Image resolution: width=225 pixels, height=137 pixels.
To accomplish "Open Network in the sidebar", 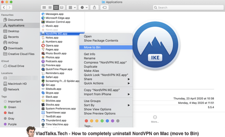I will click(x=11, y=89).
